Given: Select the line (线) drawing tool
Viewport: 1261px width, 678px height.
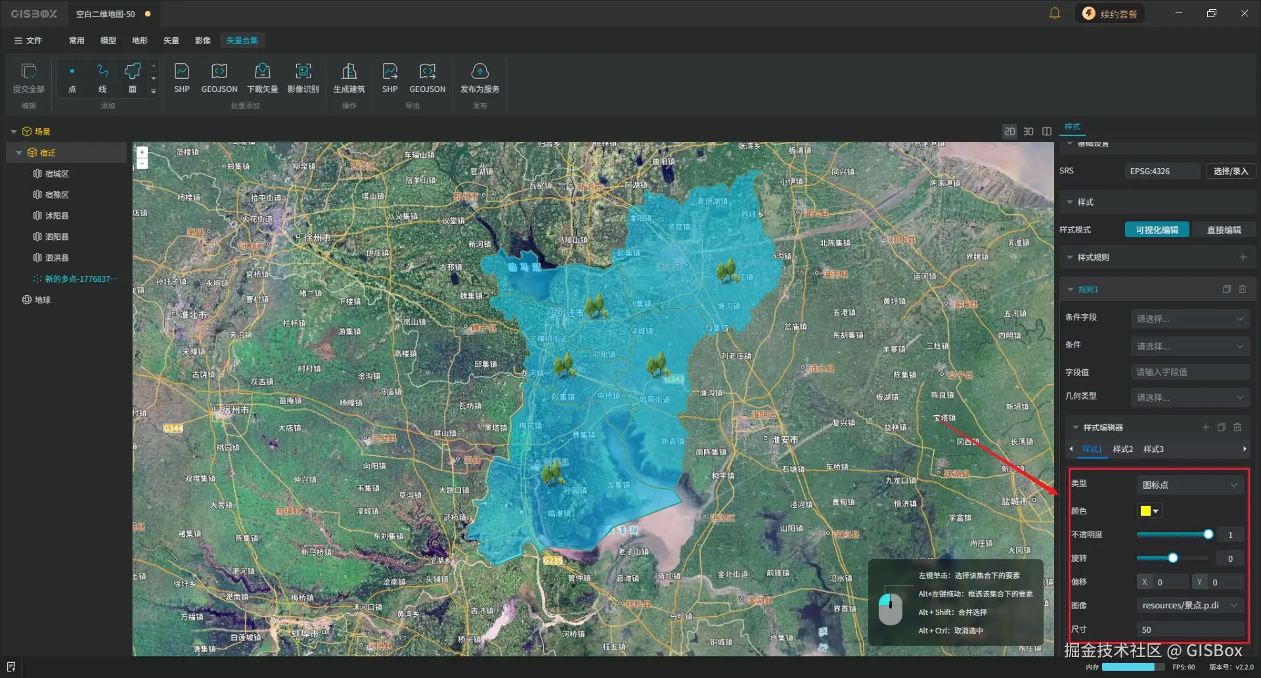Looking at the screenshot, I should (x=102, y=78).
